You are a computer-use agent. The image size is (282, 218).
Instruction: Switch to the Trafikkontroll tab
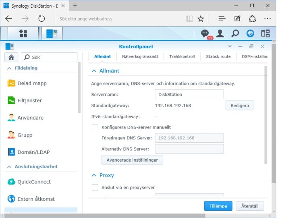[182, 56]
